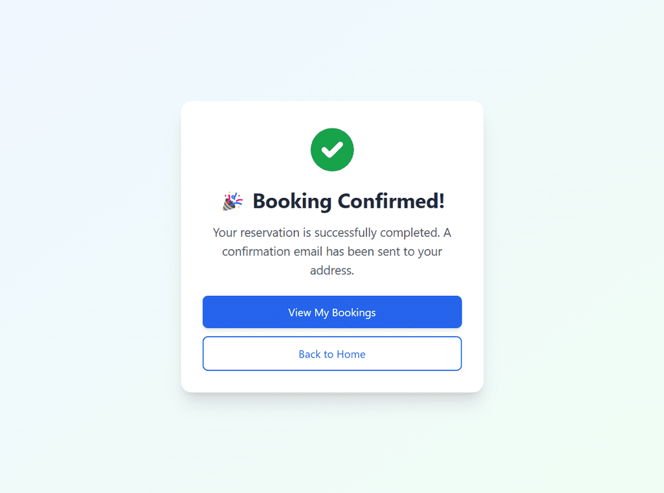Click the green success checkmark circle
The width and height of the screenshot is (664, 493).
click(x=332, y=149)
